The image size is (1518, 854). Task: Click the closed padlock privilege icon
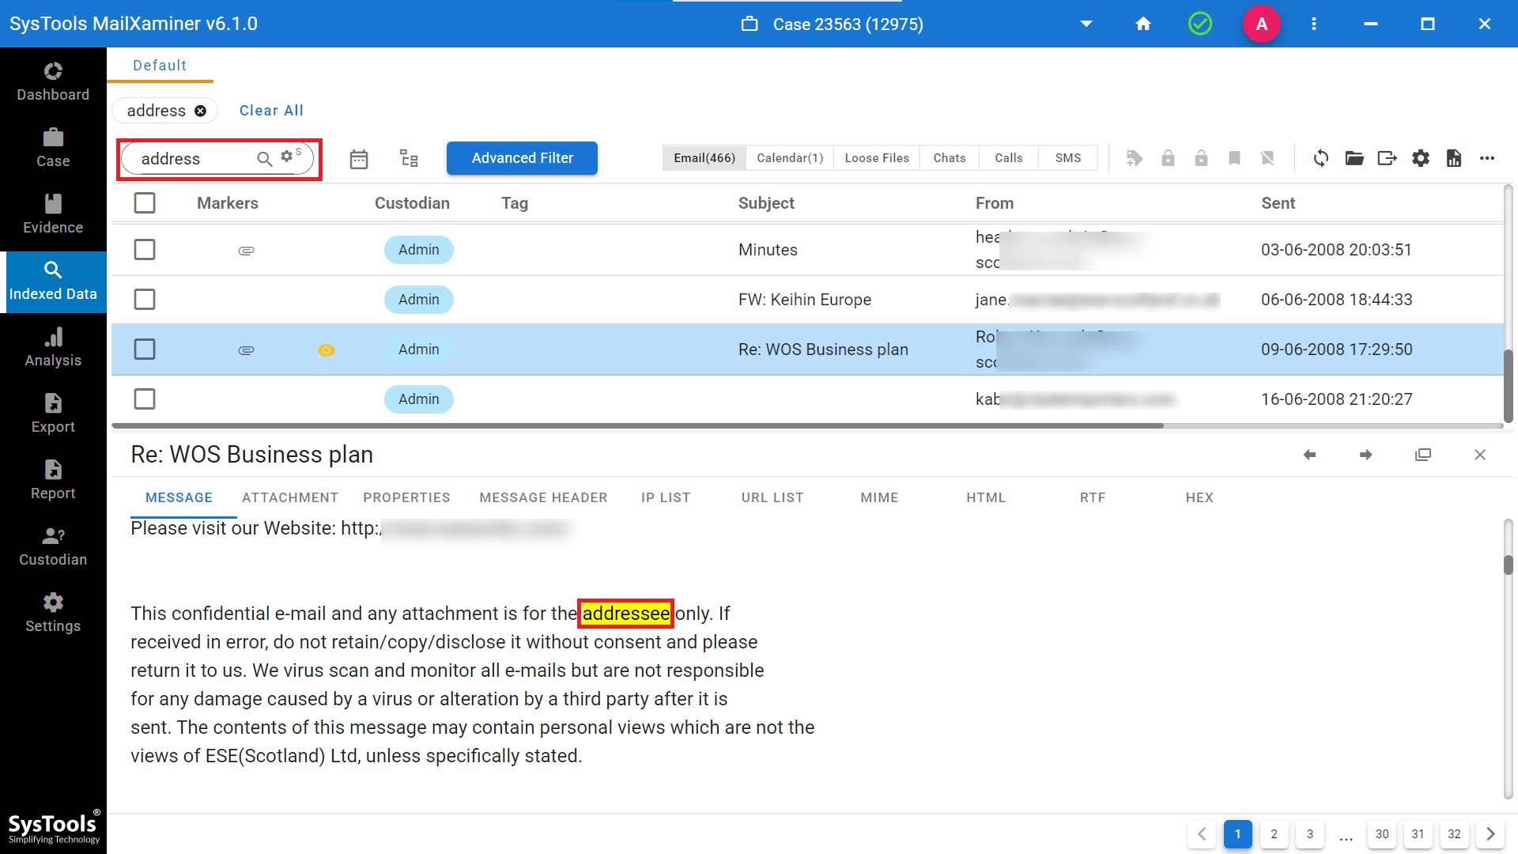(1168, 158)
